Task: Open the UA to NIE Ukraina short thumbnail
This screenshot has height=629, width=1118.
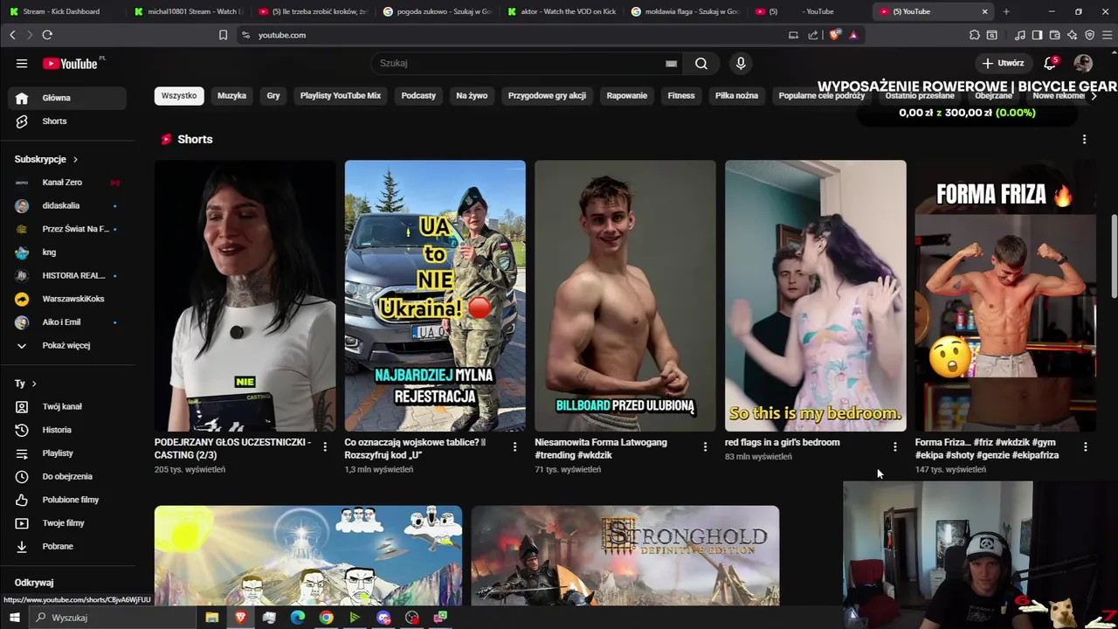Action: 435,295
